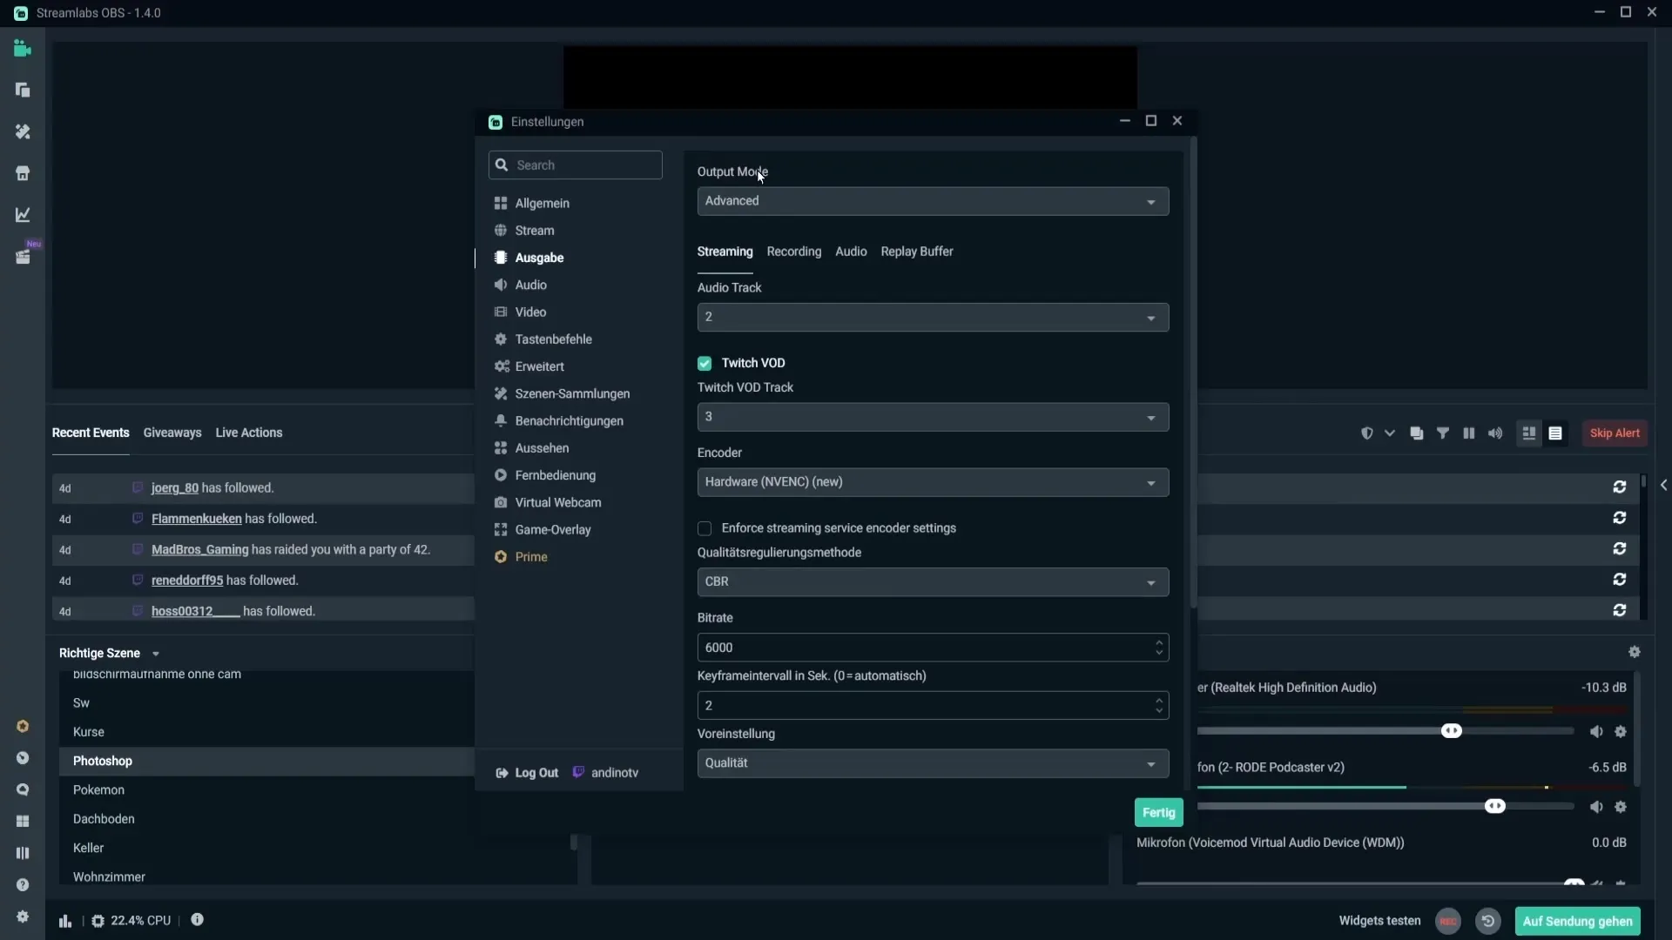Image resolution: width=1672 pixels, height=940 pixels.
Task: Click Log Out in settings
Action: (527, 773)
